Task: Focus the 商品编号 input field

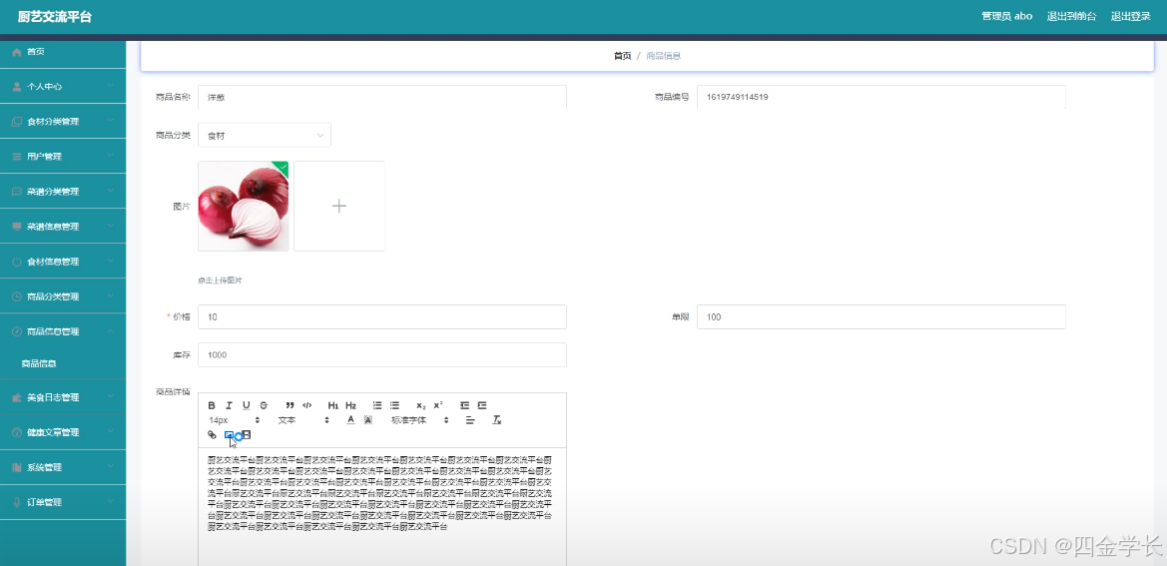Action: [881, 97]
